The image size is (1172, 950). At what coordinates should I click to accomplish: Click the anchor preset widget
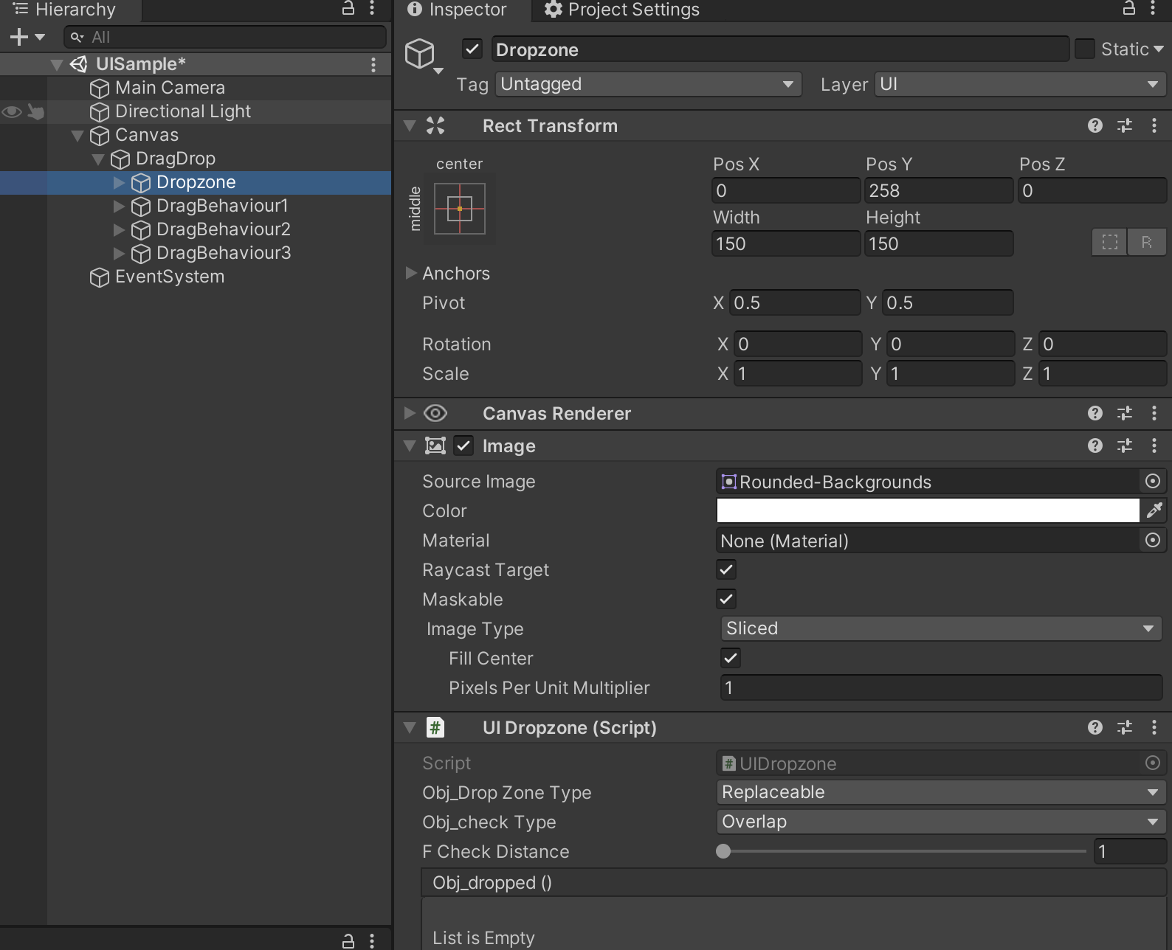click(x=460, y=209)
